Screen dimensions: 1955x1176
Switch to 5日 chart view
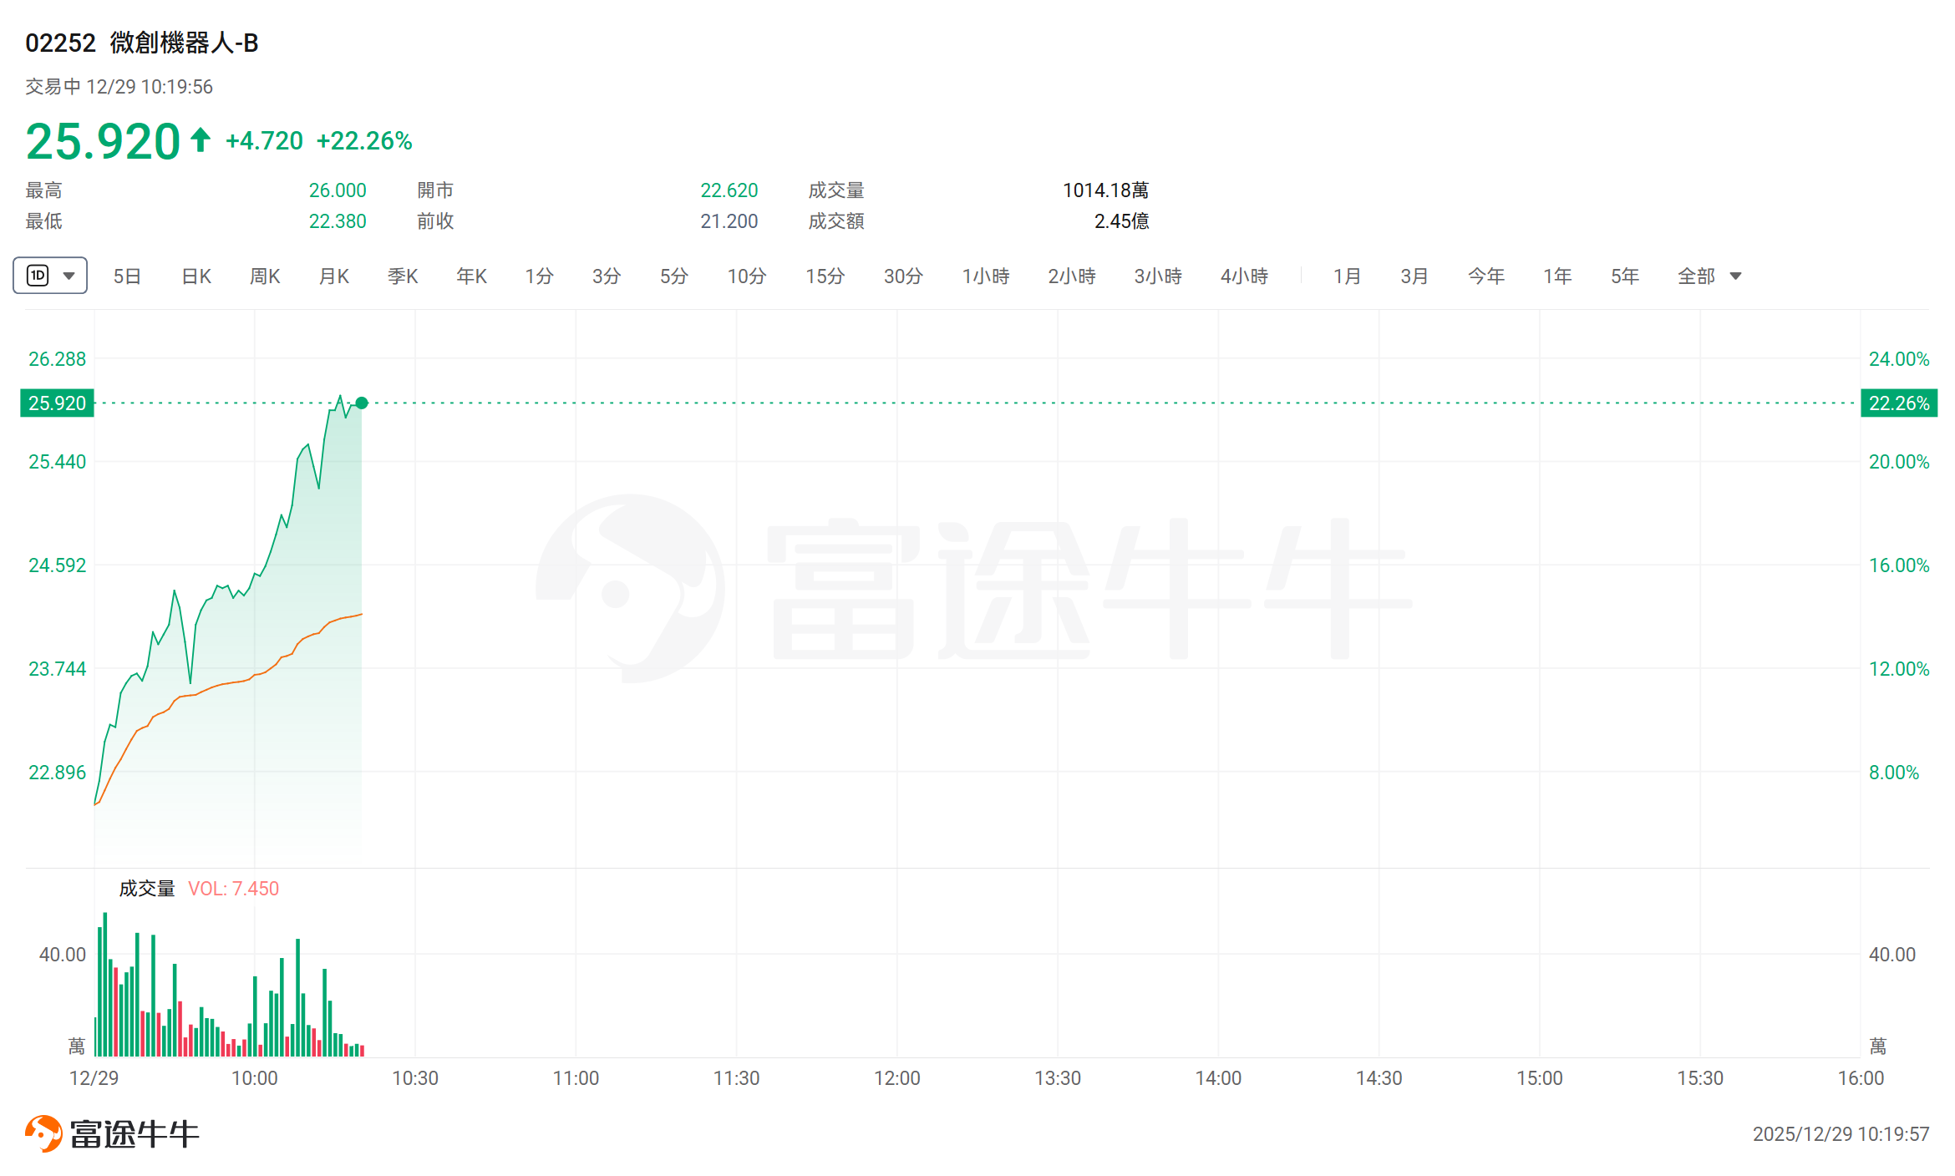click(127, 276)
